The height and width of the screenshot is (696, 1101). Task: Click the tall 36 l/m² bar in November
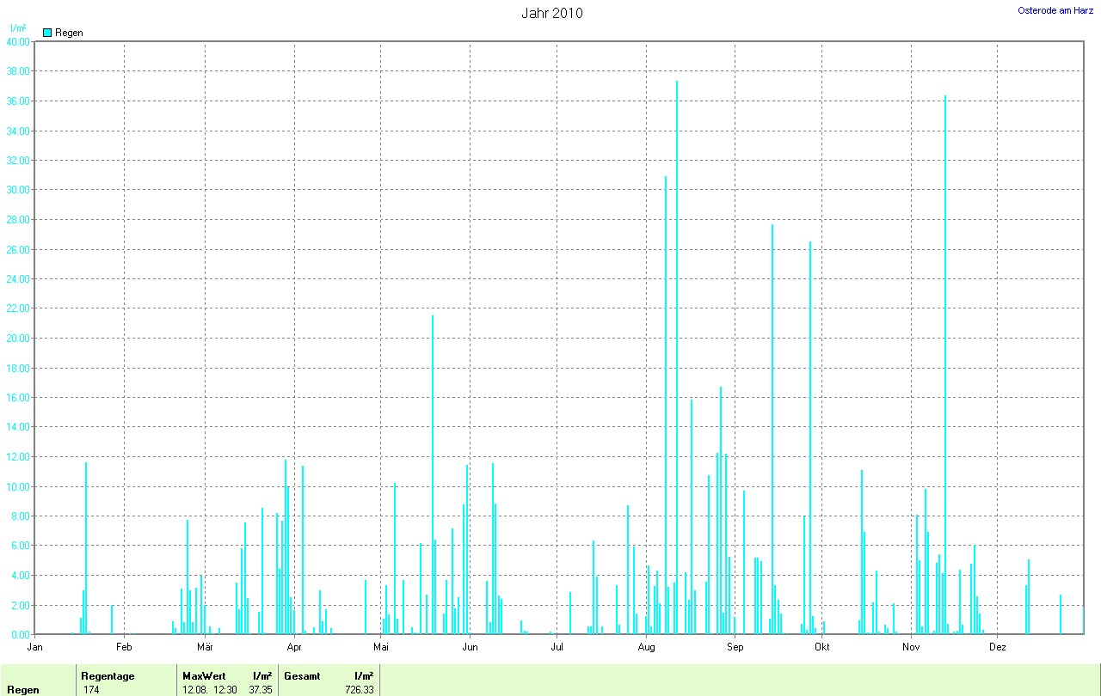click(x=945, y=361)
